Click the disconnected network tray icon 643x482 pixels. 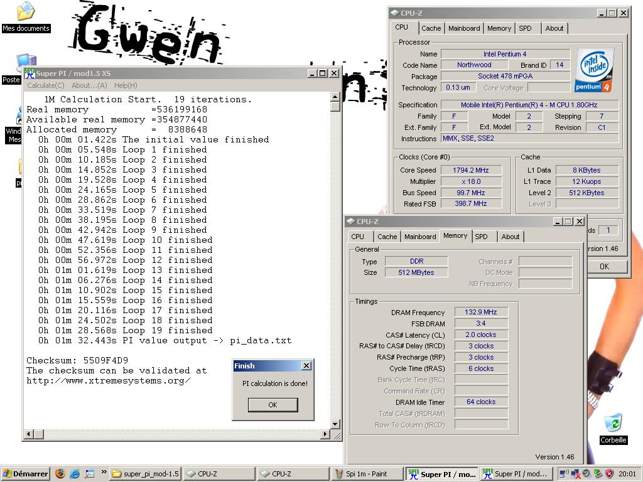click(x=575, y=474)
